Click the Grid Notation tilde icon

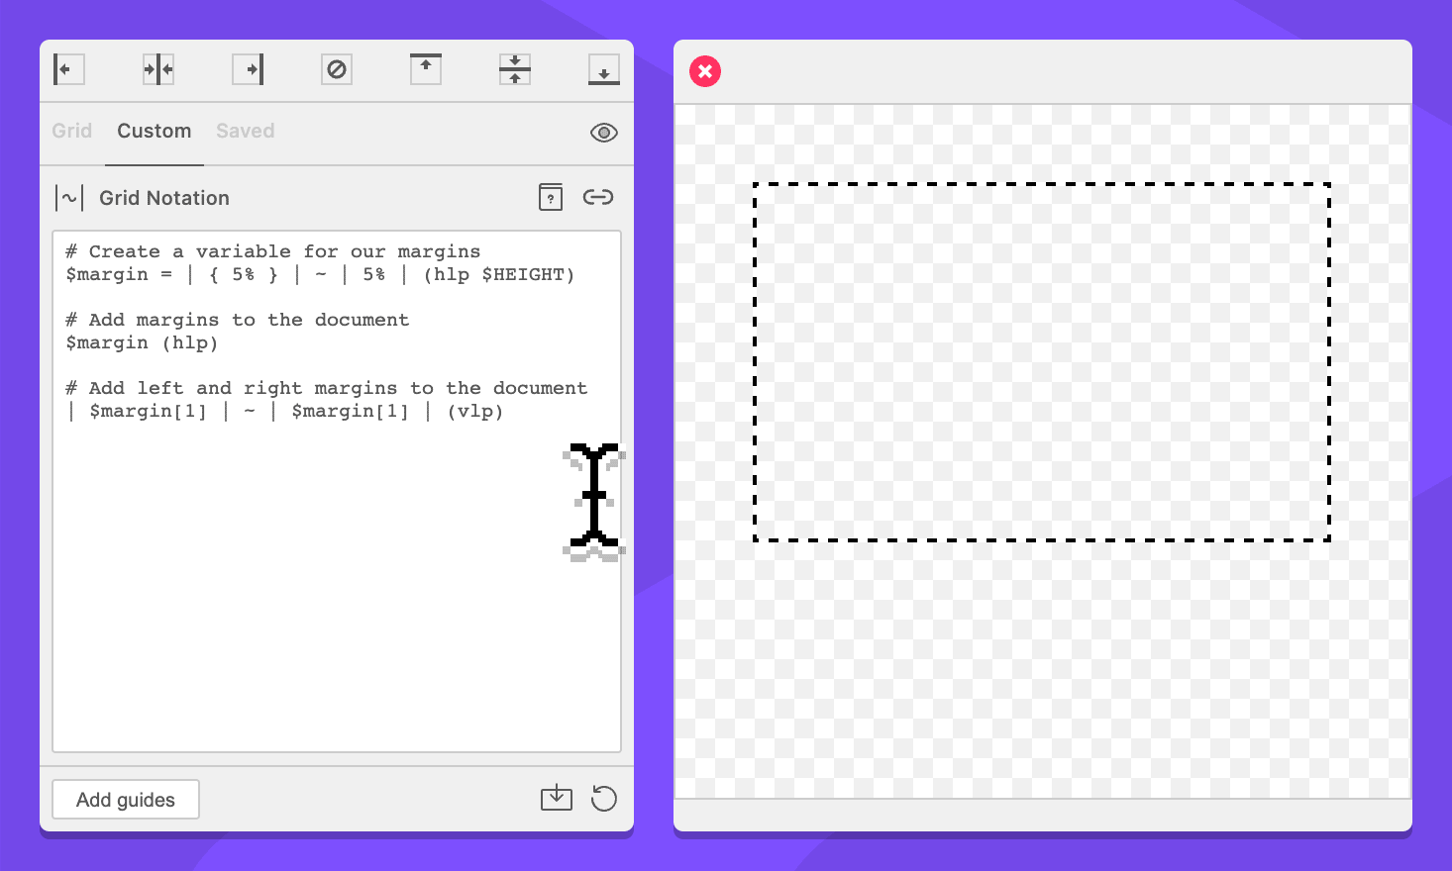[x=69, y=198]
